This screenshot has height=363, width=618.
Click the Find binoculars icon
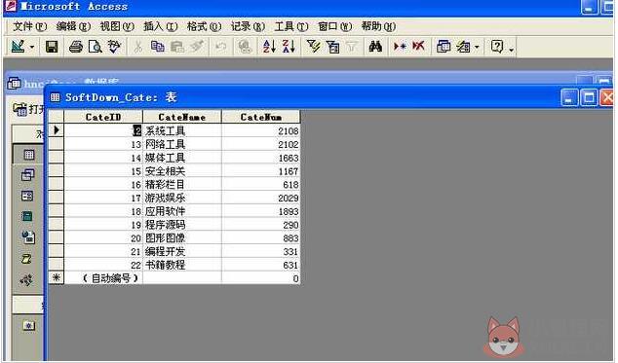(x=375, y=47)
